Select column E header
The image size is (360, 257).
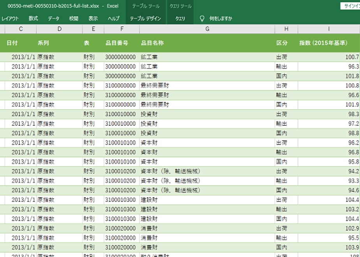pos(93,29)
